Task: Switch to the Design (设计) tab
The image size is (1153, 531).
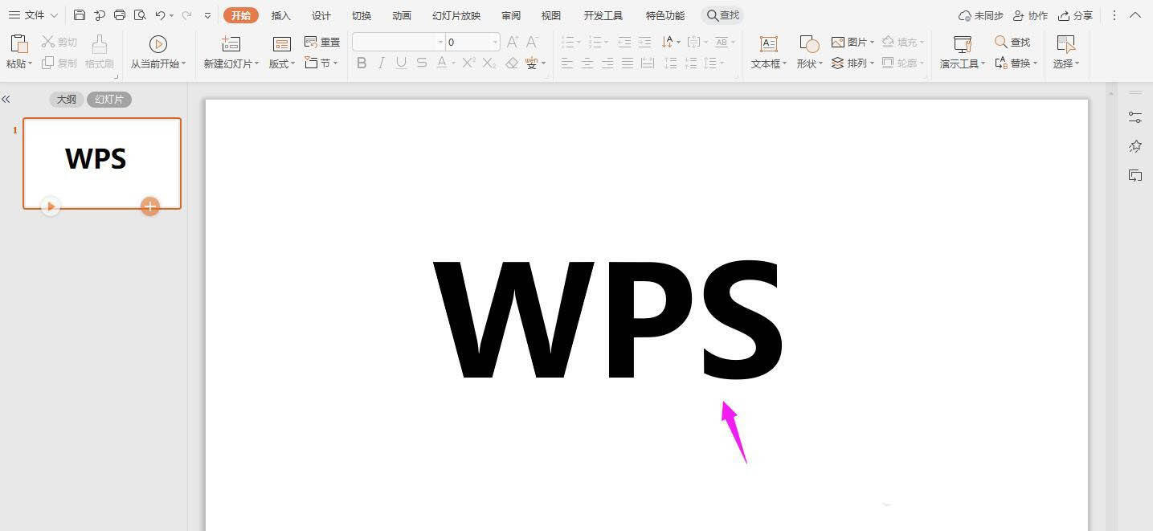Action: tap(321, 15)
